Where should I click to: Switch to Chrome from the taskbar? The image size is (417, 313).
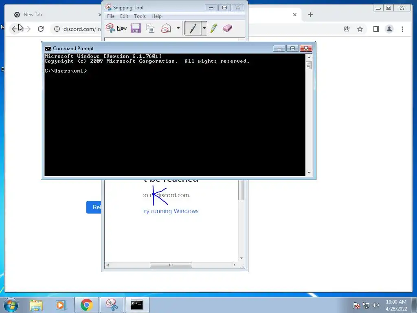(86, 305)
